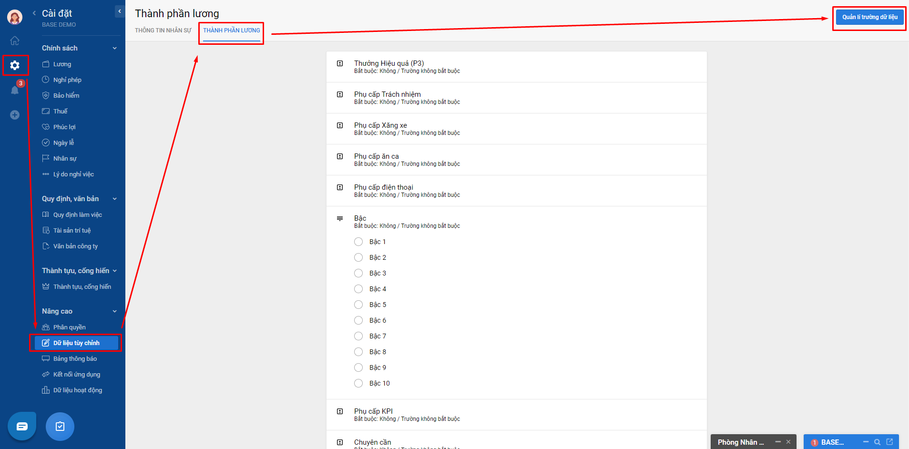909x449 pixels.
Task: Select the Bậc 3 radio button
Action: [358, 273]
